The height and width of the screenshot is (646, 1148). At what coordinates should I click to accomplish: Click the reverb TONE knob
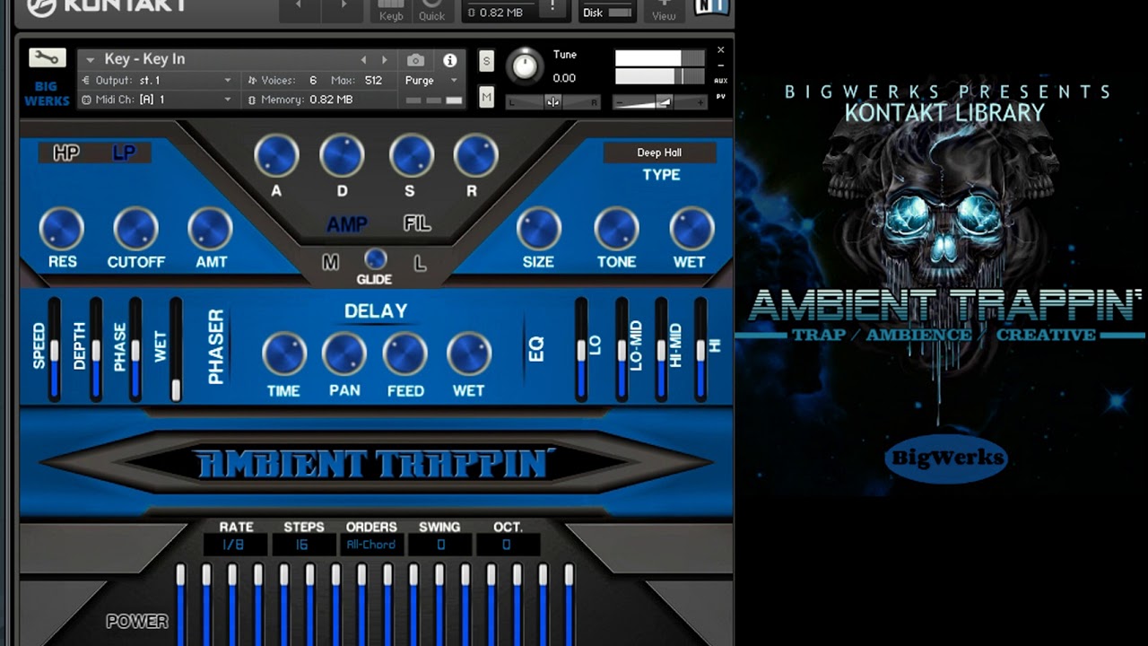tap(616, 229)
